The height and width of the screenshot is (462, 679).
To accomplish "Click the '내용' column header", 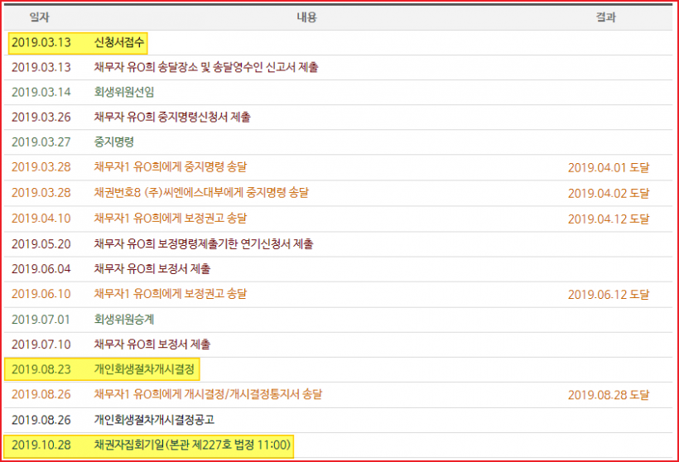I will (x=306, y=17).
